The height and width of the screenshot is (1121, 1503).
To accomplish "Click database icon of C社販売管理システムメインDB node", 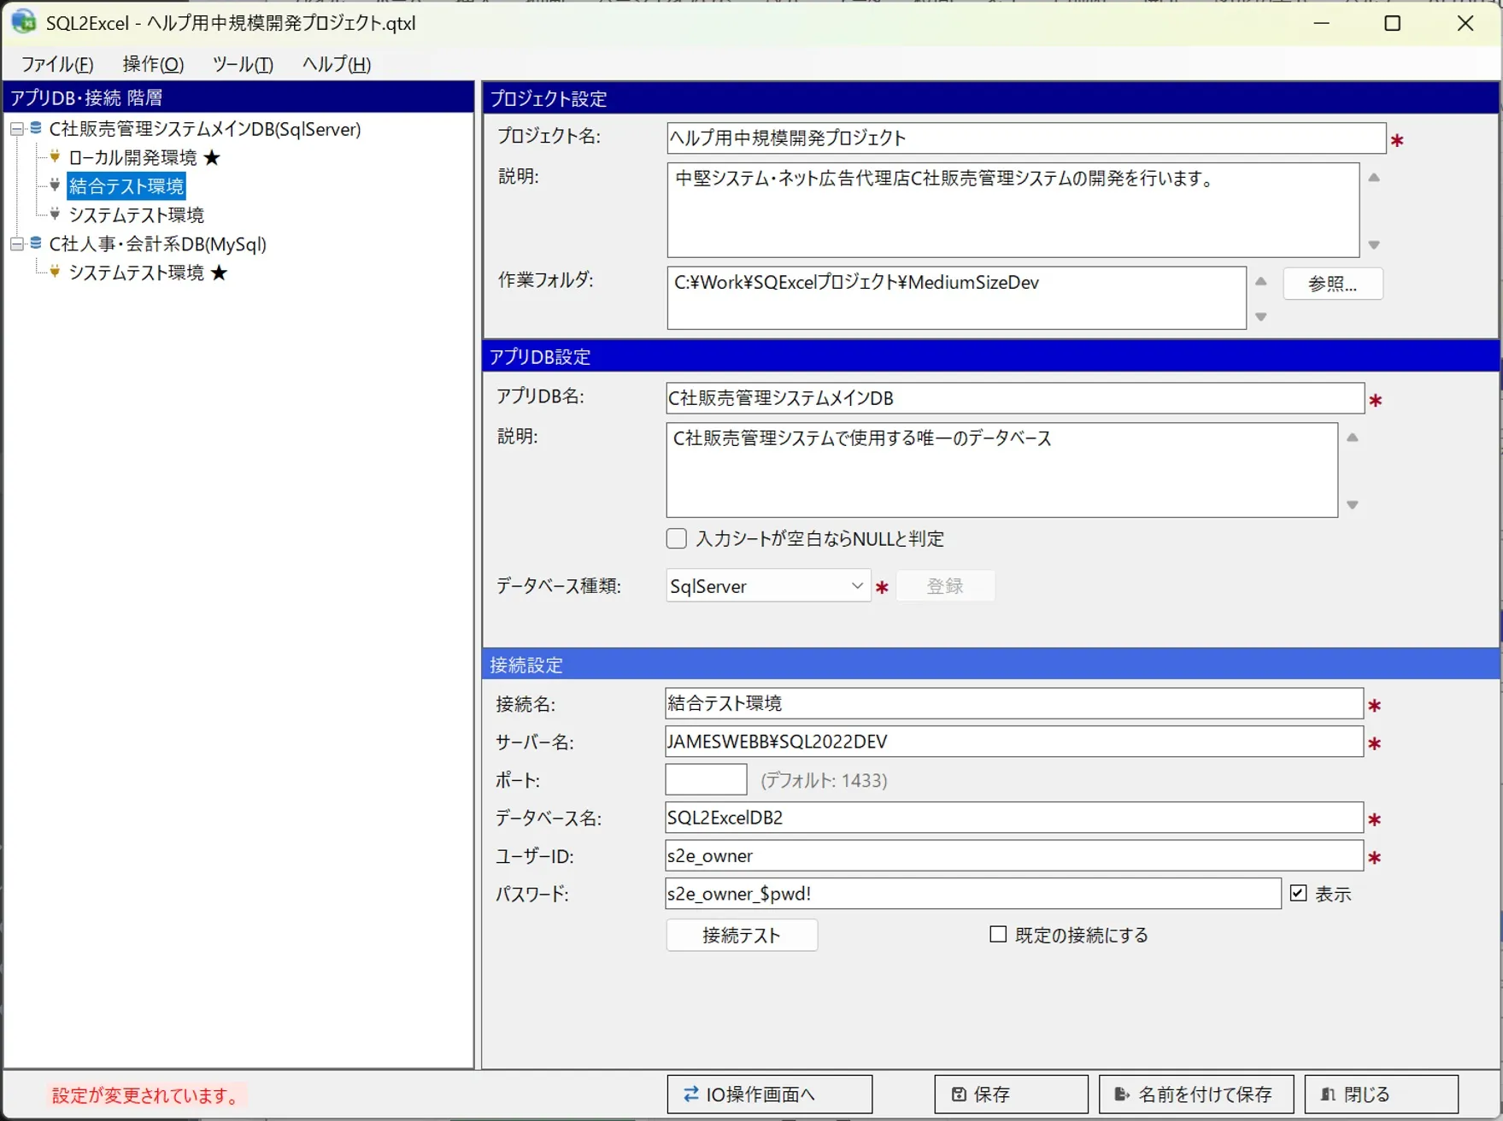I will tap(36, 128).
